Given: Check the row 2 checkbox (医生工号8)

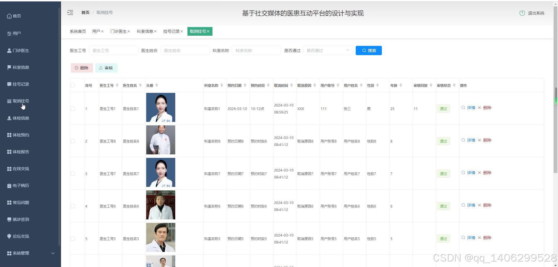Looking at the screenshot, I should click(73, 141).
